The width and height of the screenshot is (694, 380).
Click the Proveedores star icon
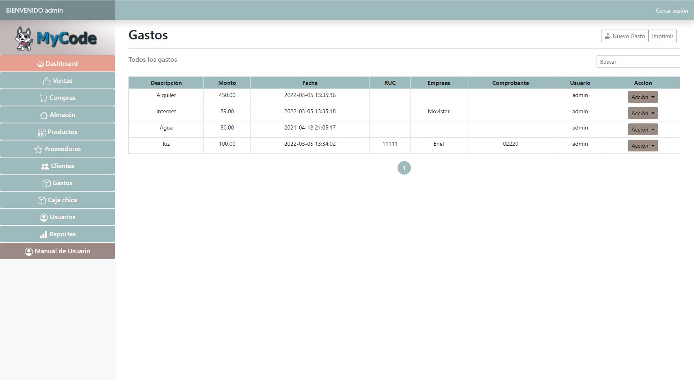[38, 149]
